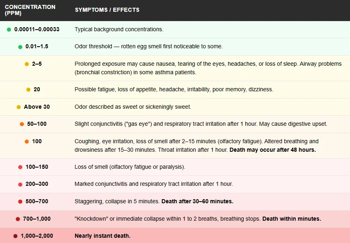The image size is (350, 243).
Task: Click the dark red dot beside 1,000–2,000
Action: coord(15,236)
